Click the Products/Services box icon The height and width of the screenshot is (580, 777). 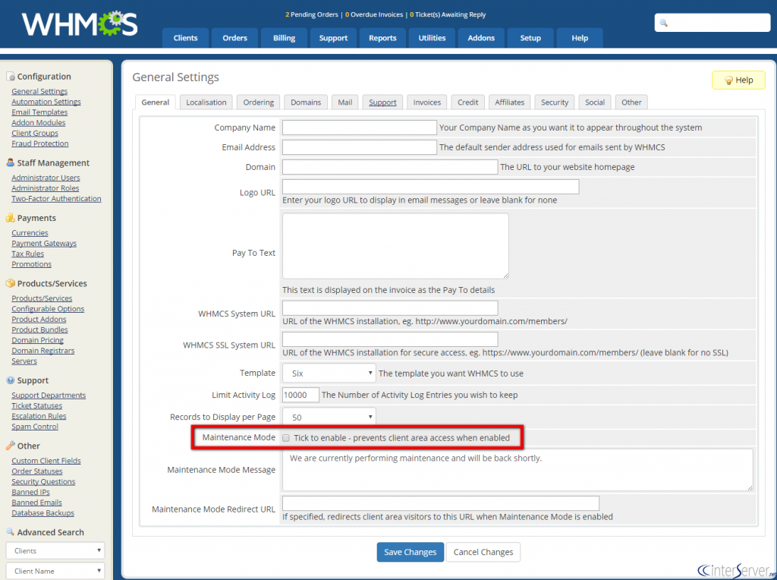point(11,283)
